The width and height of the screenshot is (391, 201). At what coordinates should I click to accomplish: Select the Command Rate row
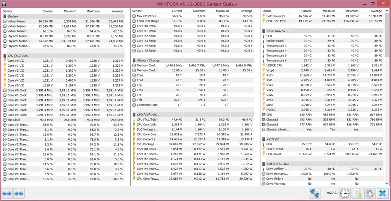(x=193, y=105)
